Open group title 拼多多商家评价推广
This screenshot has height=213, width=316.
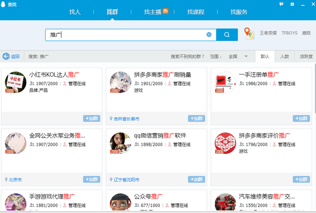[264, 135]
